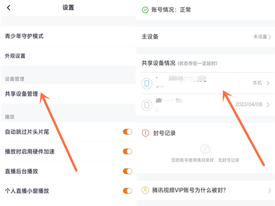The image size is (275, 206).
Task: Toggle auto-skip intro and outro switch
Action: [127, 132]
